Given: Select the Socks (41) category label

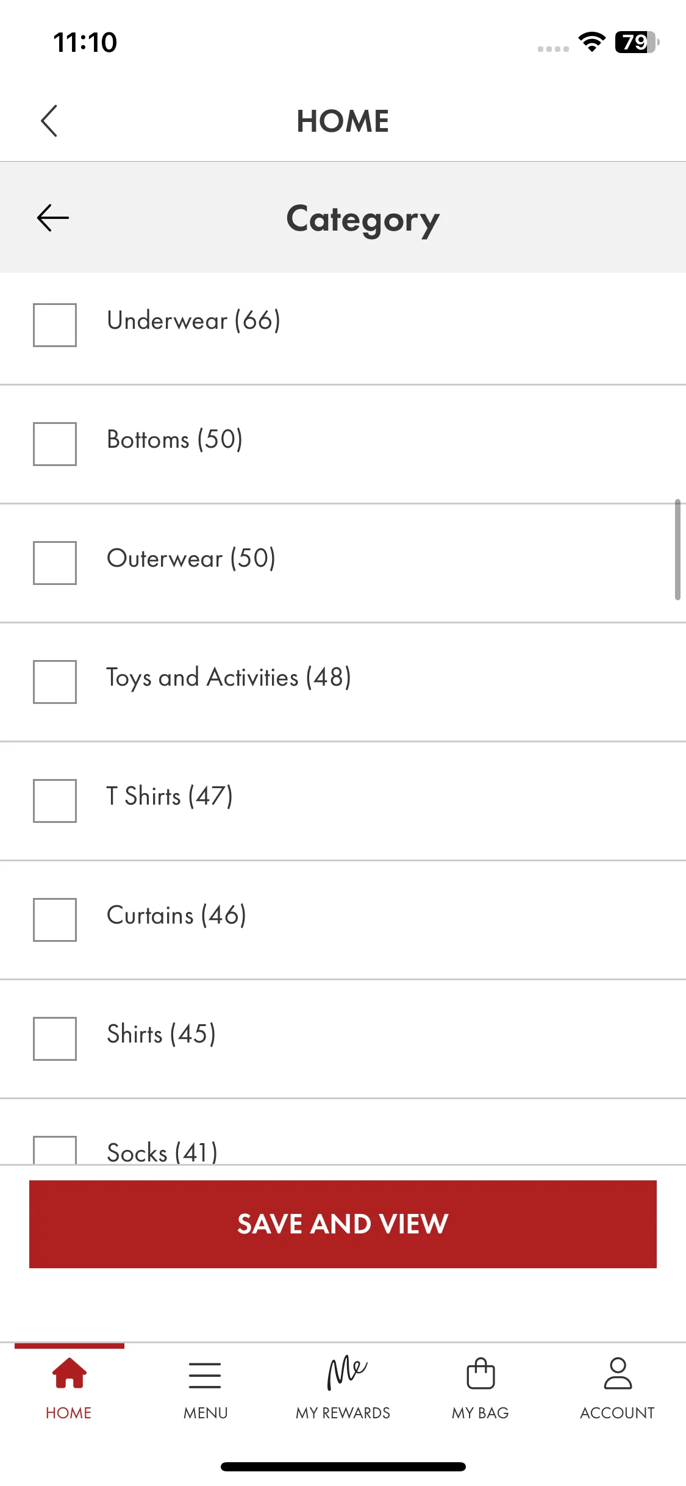Looking at the screenshot, I should point(162,1152).
